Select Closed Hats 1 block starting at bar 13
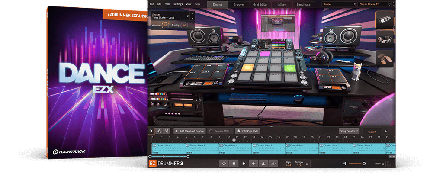This screenshot has height=180, width=443. pyautogui.click(x=268, y=149)
